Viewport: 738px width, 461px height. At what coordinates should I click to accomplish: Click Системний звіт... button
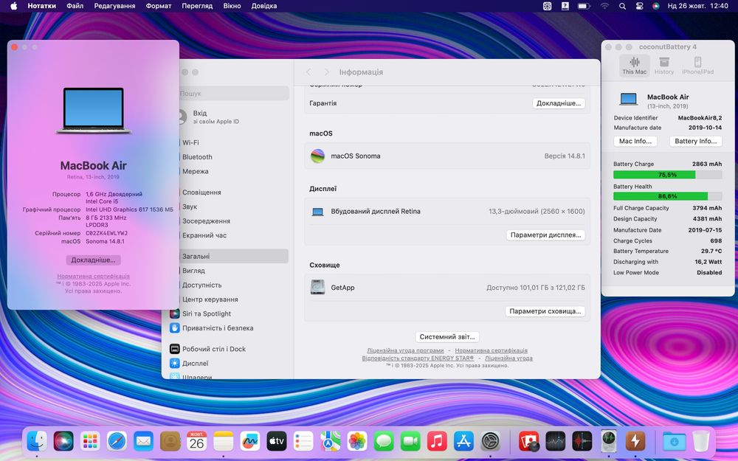coord(447,337)
